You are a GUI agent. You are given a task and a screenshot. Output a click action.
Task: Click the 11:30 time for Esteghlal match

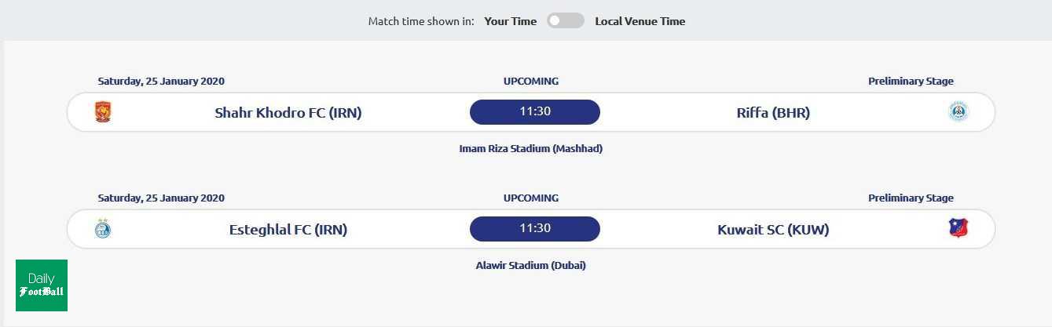(x=535, y=228)
